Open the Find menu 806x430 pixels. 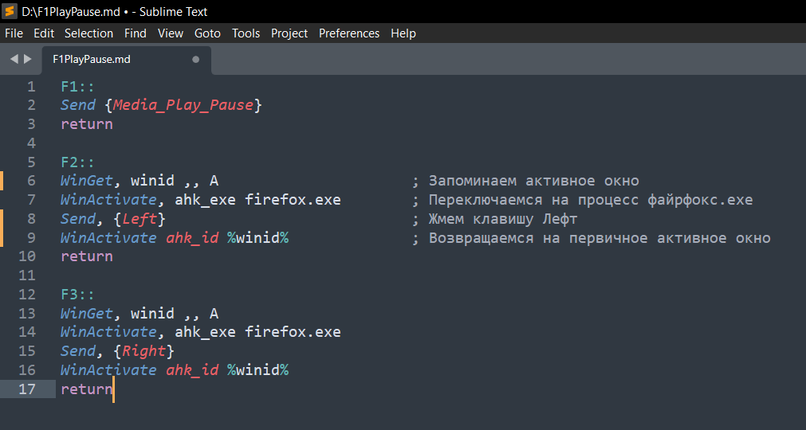pos(136,33)
